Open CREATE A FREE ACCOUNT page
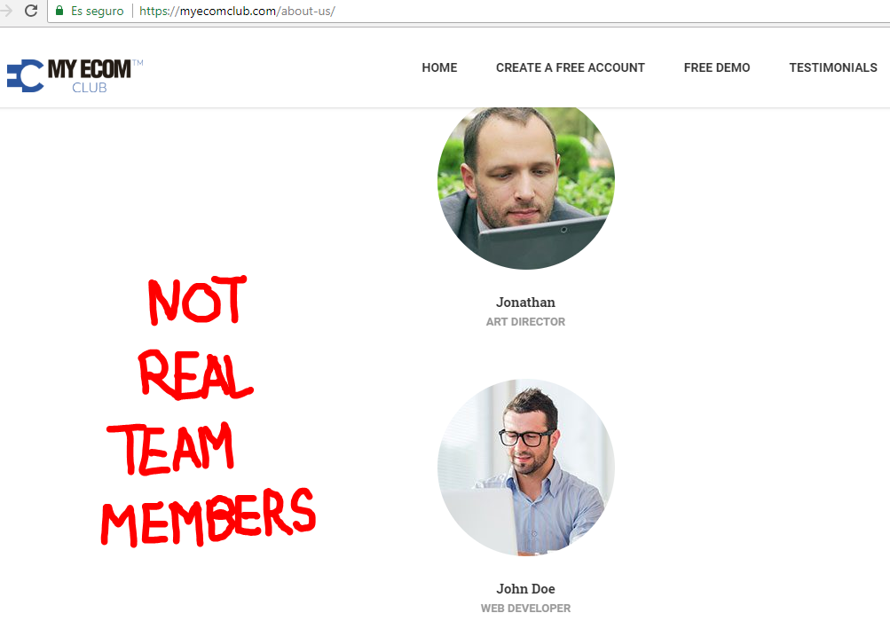Image resolution: width=890 pixels, height=621 pixels. click(571, 67)
